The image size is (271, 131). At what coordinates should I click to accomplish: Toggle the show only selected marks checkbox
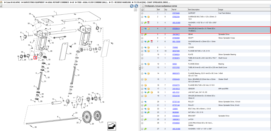143,6
